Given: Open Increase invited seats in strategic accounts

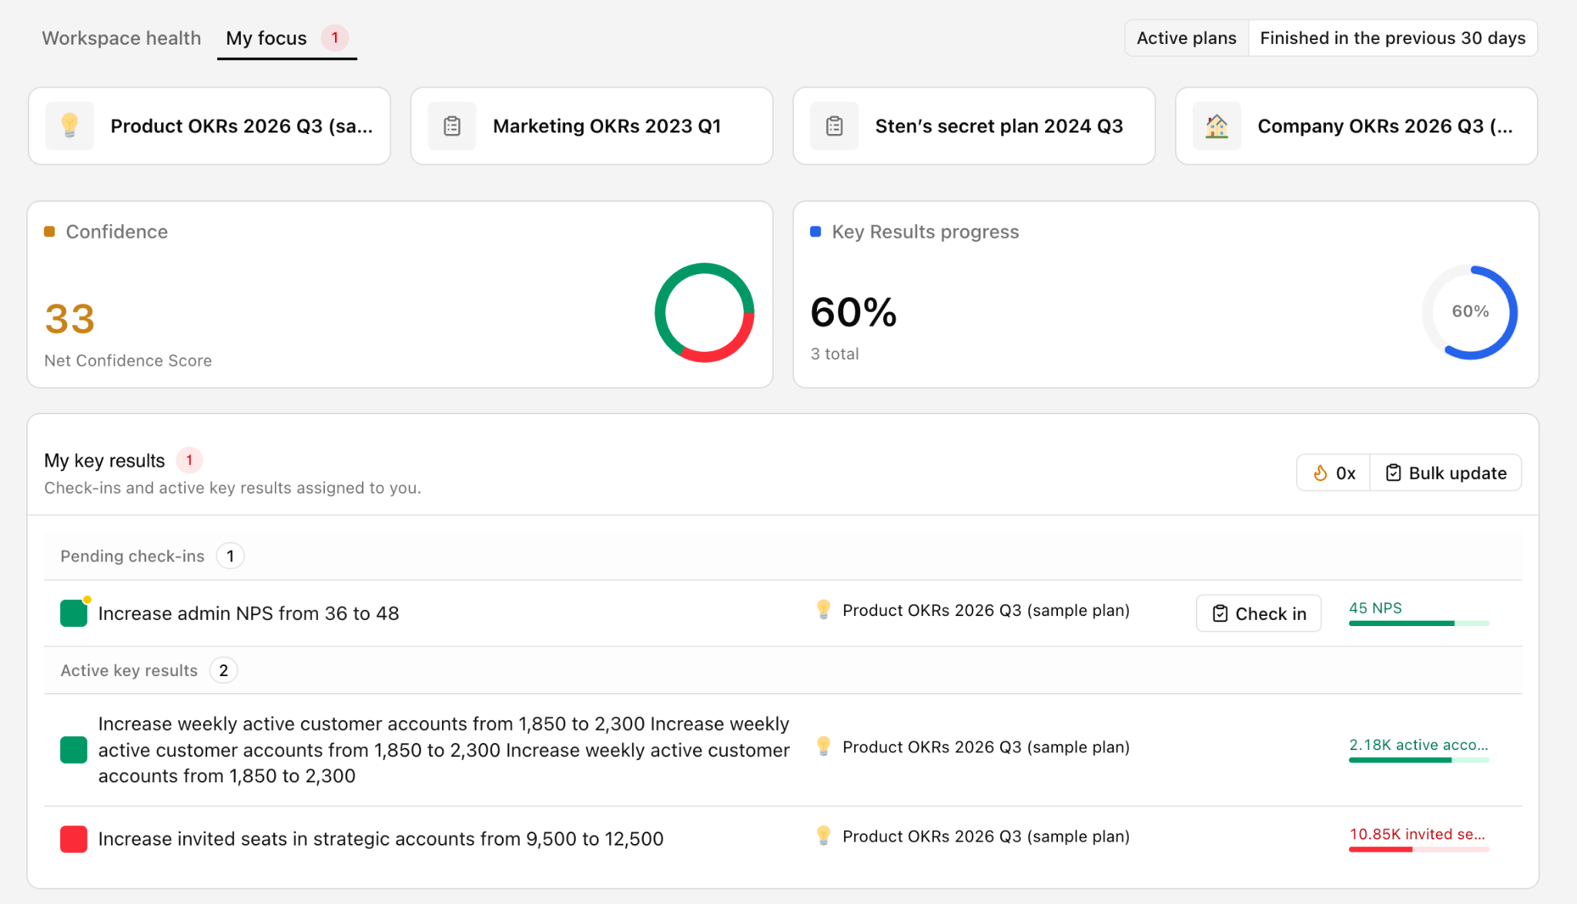Looking at the screenshot, I should 380,839.
